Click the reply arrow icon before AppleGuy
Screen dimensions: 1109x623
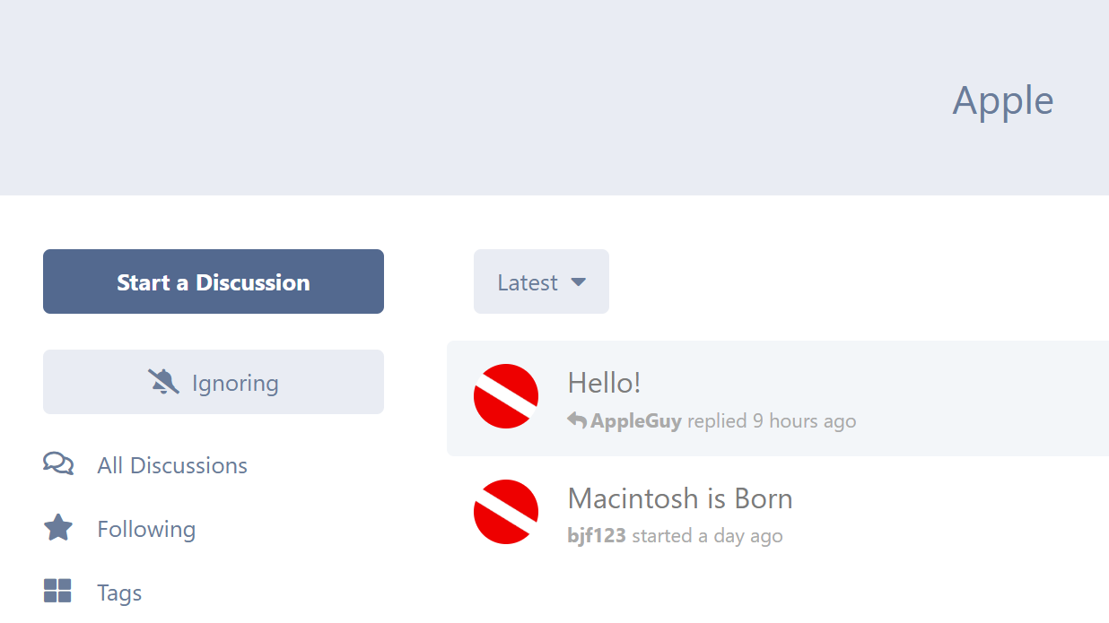tap(577, 420)
